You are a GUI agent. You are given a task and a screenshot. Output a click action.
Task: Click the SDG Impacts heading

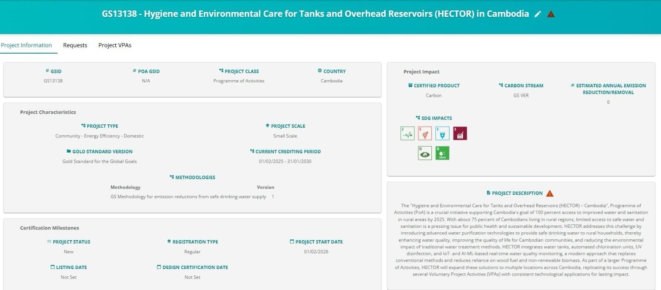(x=436, y=118)
